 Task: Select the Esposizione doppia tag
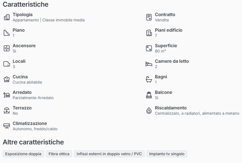pyautogui.click(x=23, y=154)
